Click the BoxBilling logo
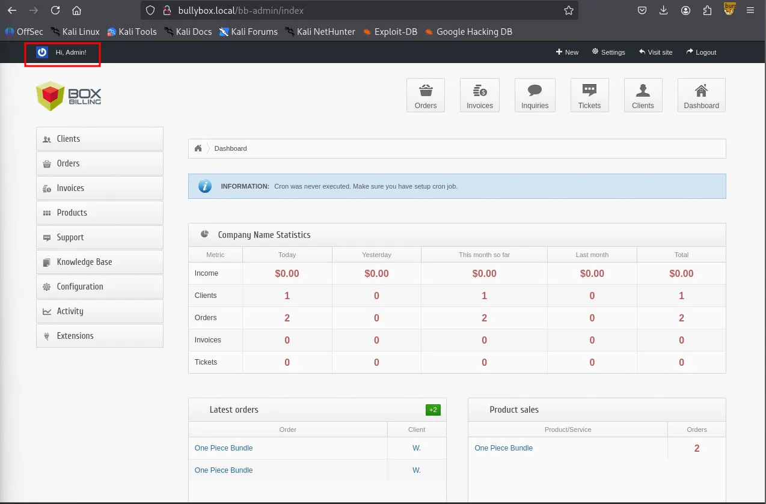The image size is (766, 504). click(69, 96)
